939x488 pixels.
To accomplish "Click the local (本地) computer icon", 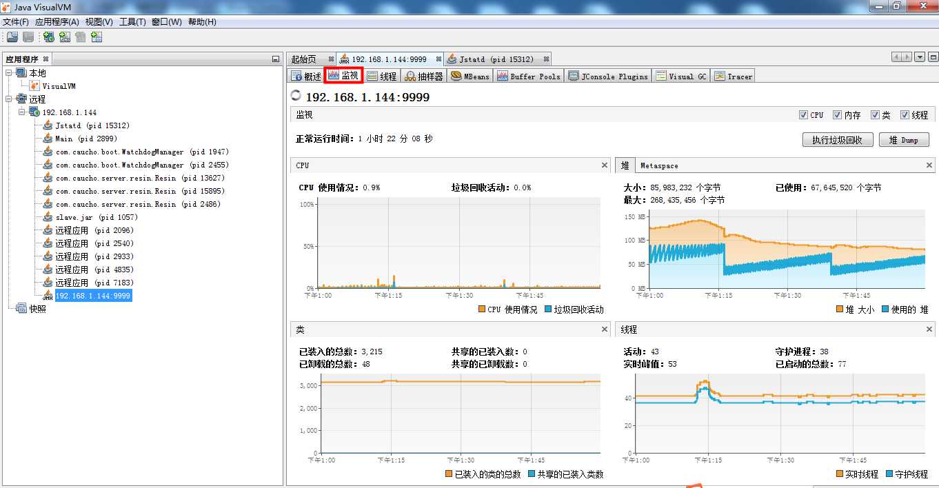I will pyautogui.click(x=21, y=73).
